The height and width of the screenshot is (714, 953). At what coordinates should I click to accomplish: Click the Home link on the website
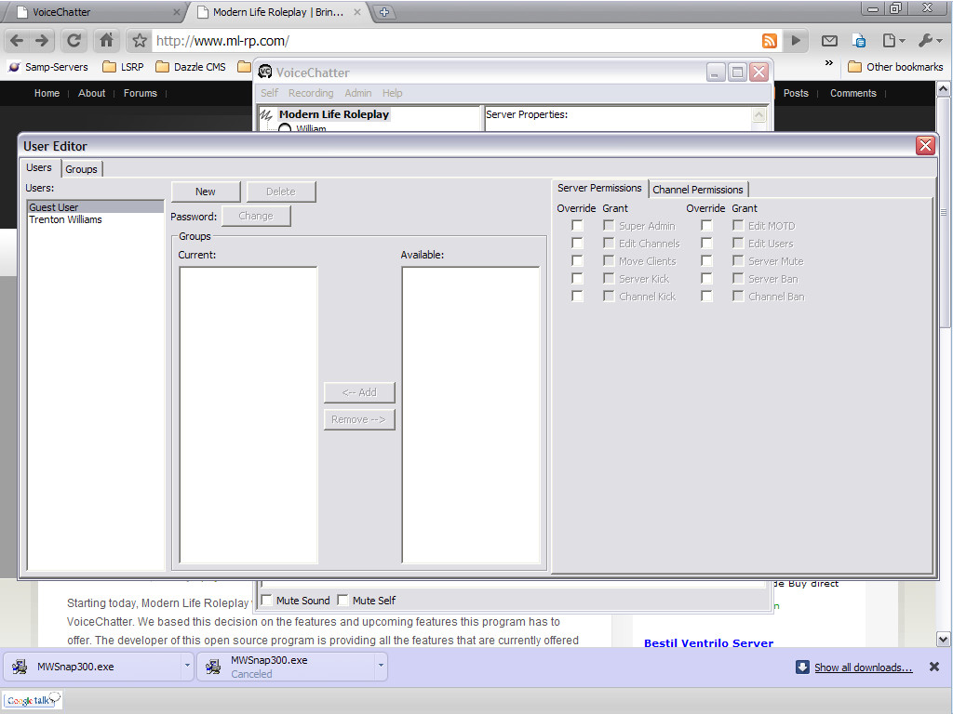(47, 93)
